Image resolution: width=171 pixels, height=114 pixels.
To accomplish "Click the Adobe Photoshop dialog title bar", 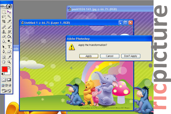I will pos(109,39).
